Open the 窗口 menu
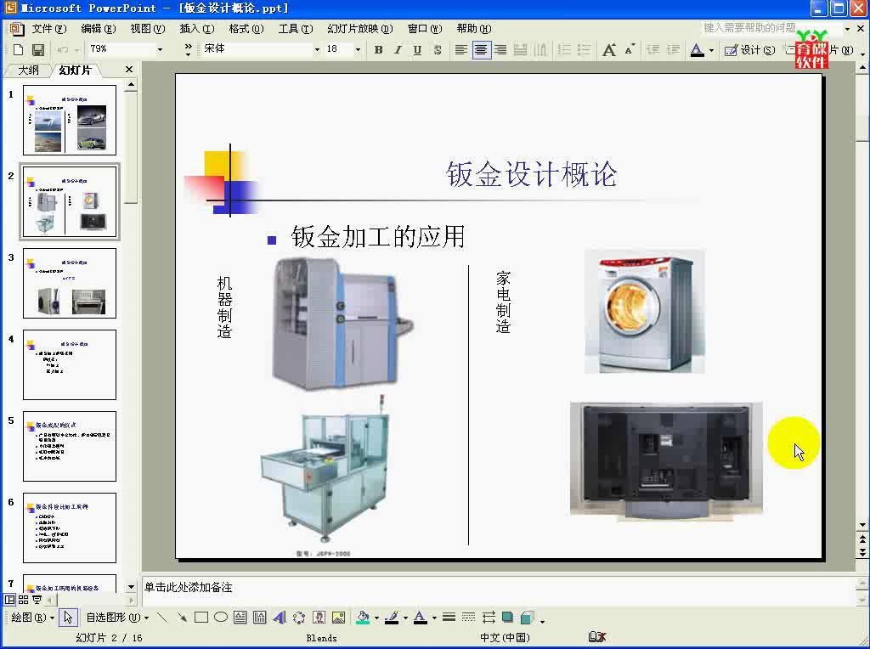The image size is (870, 649). click(425, 29)
